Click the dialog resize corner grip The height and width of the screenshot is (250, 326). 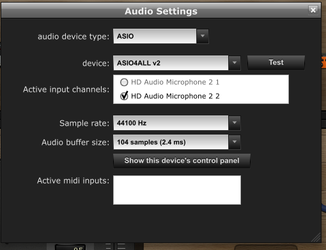point(316,237)
